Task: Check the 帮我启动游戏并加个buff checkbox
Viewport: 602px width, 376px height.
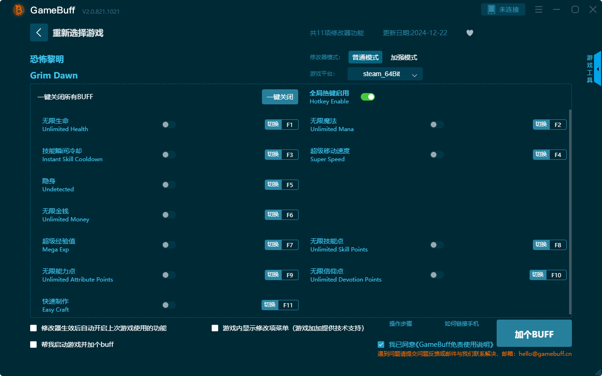Action: click(33, 344)
